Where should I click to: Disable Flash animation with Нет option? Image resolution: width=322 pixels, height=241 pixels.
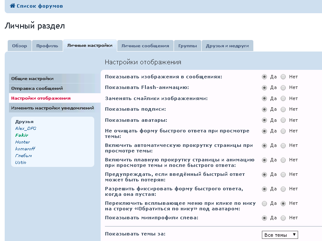click(x=283, y=87)
